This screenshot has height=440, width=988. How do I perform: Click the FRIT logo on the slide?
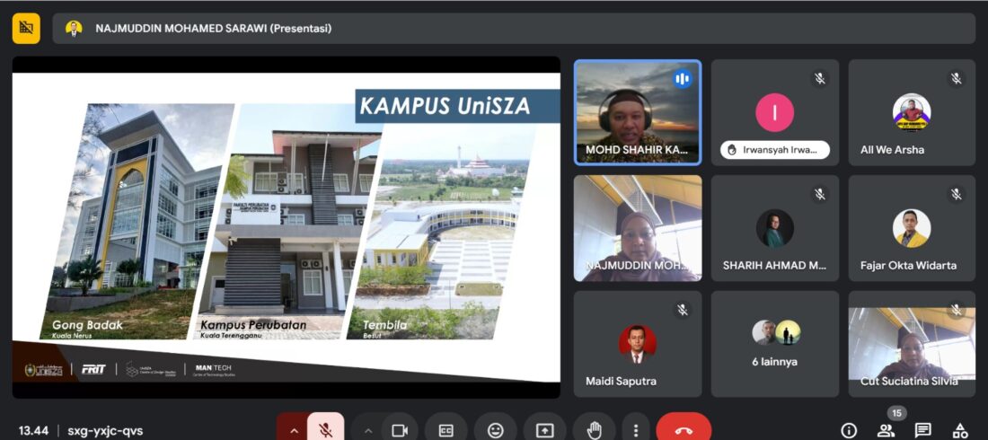pos(94,369)
